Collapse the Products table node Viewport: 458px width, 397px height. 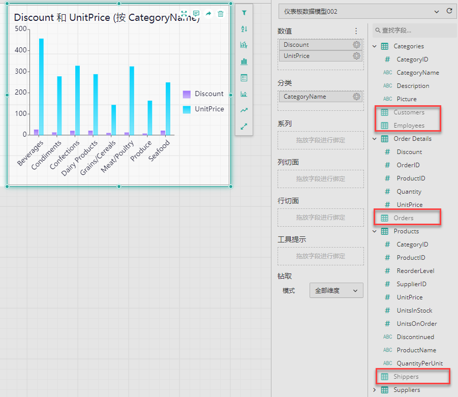pos(375,231)
